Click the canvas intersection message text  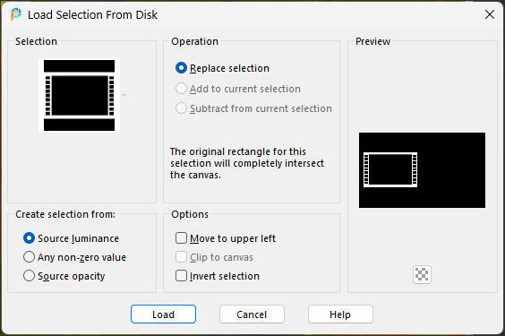coord(247,163)
